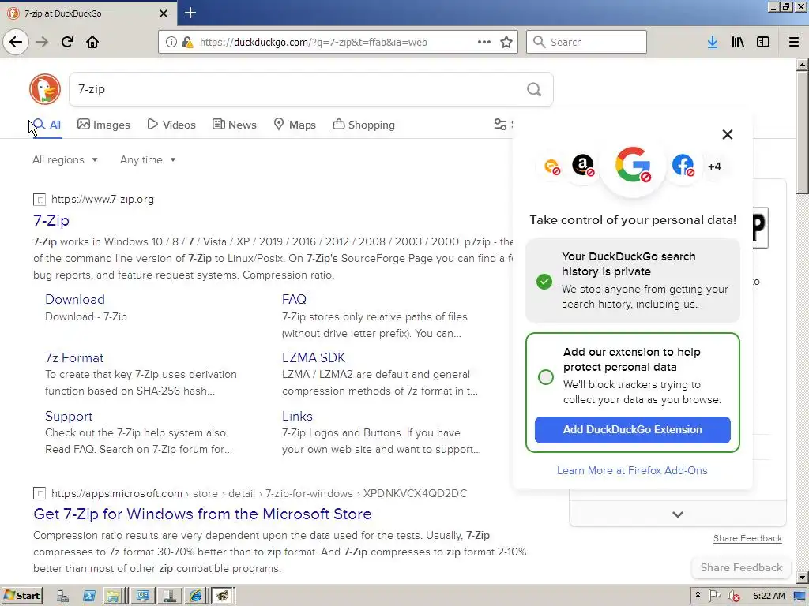Open Internet Explorer from the taskbar
The width and height of the screenshot is (809, 606).
[x=196, y=597]
